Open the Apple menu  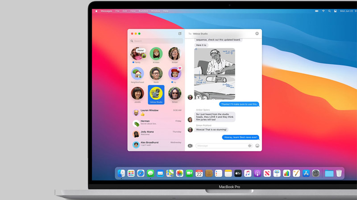pyautogui.click(x=96, y=11)
